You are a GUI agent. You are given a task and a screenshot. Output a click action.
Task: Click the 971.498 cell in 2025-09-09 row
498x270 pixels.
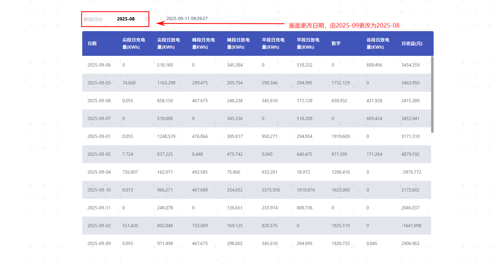click(x=165, y=243)
